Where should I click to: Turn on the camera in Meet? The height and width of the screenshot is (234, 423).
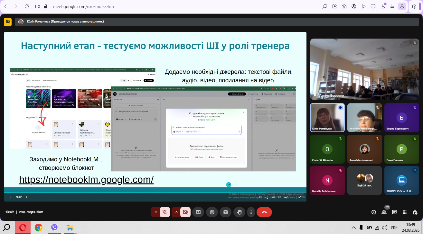pos(185,212)
